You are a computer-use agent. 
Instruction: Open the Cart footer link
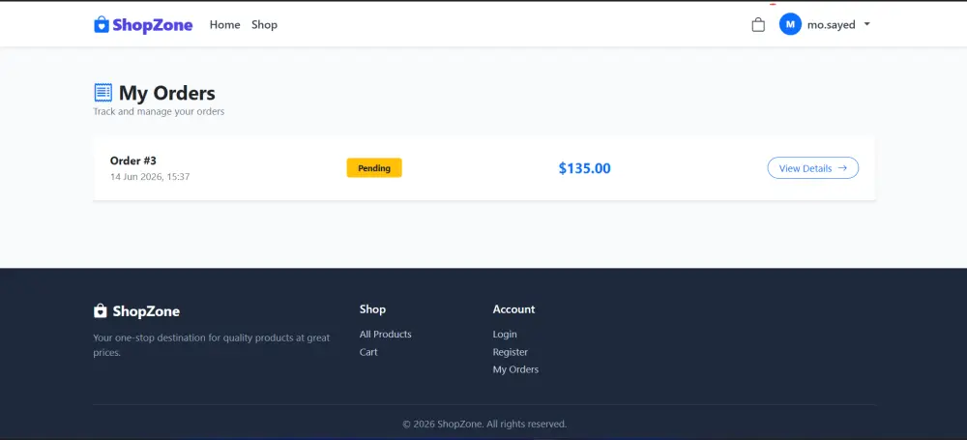click(x=368, y=352)
